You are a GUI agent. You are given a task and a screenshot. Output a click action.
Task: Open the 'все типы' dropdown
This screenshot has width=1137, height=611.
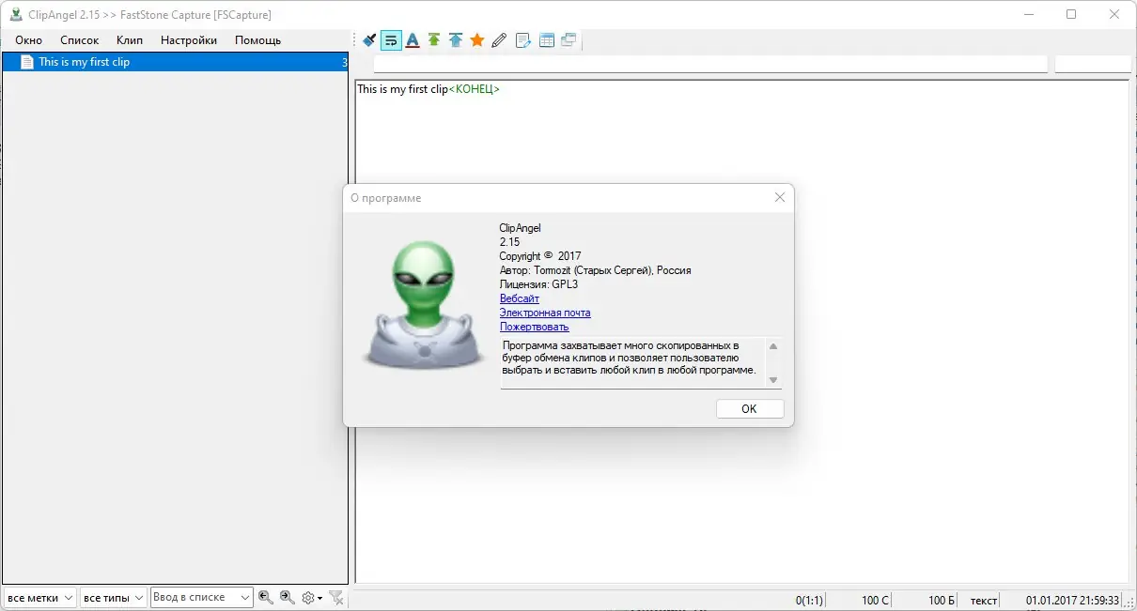click(112, 597)
